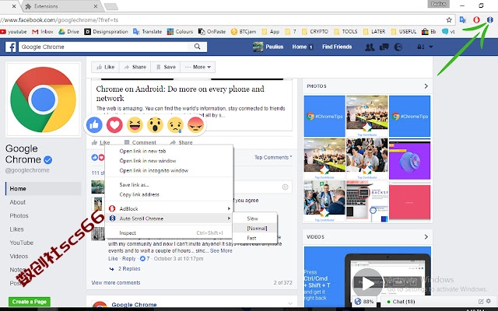498x311 pixels.
Task: Open the Designspiration bookmark
Action: (106, 32)
